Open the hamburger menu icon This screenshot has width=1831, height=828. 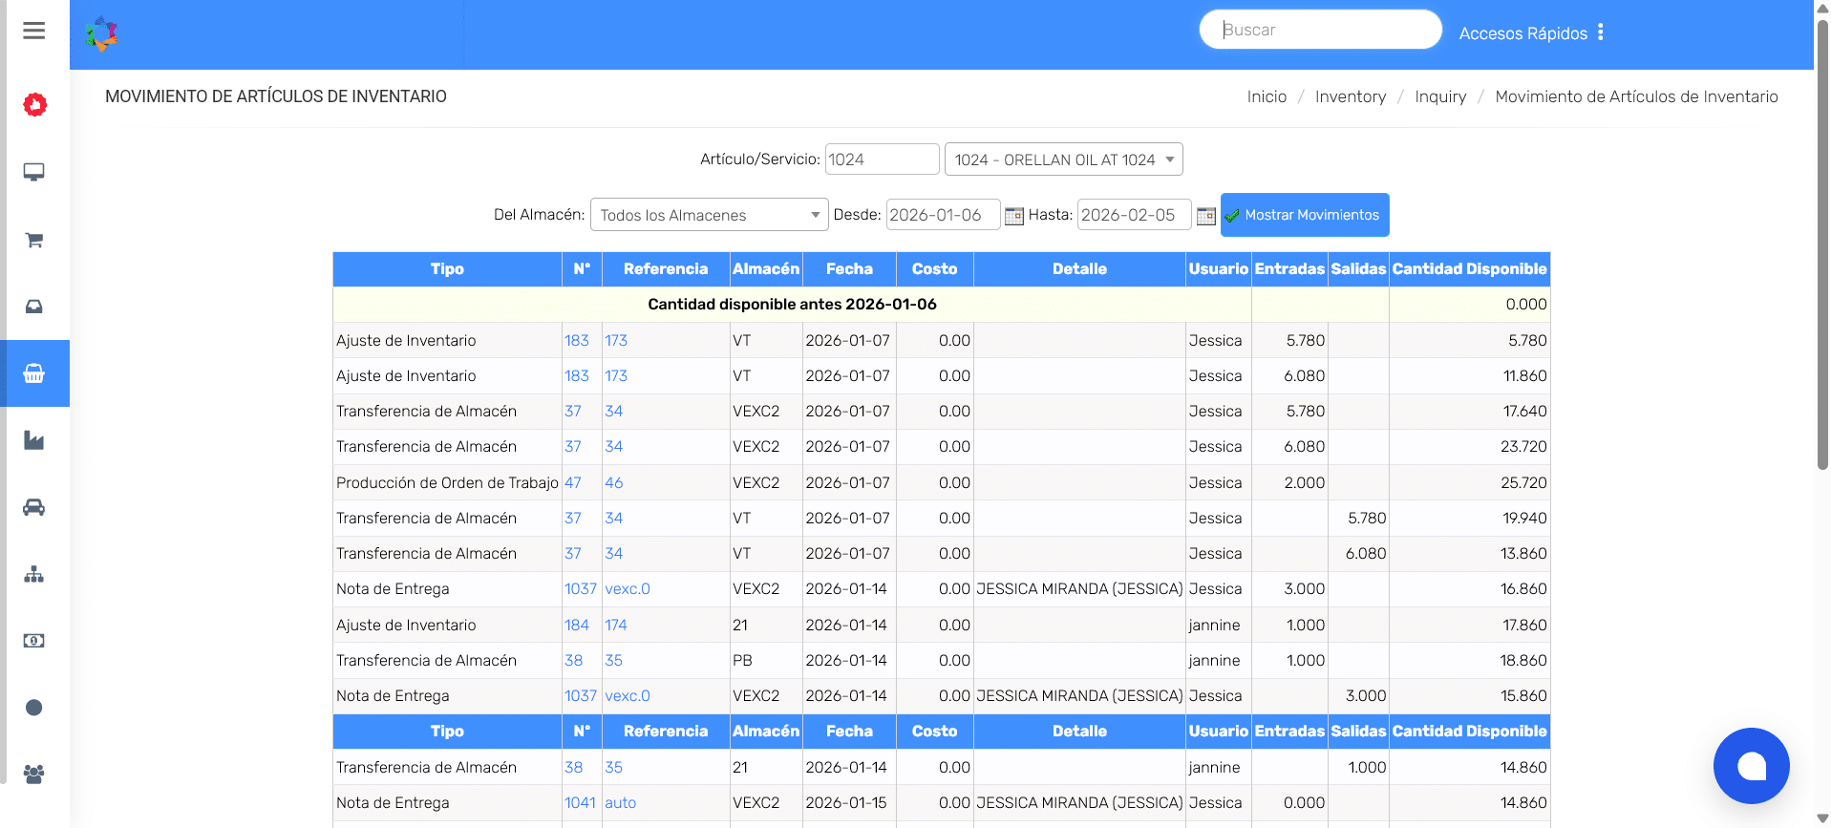pyautogui.click(x=34, y=31)
